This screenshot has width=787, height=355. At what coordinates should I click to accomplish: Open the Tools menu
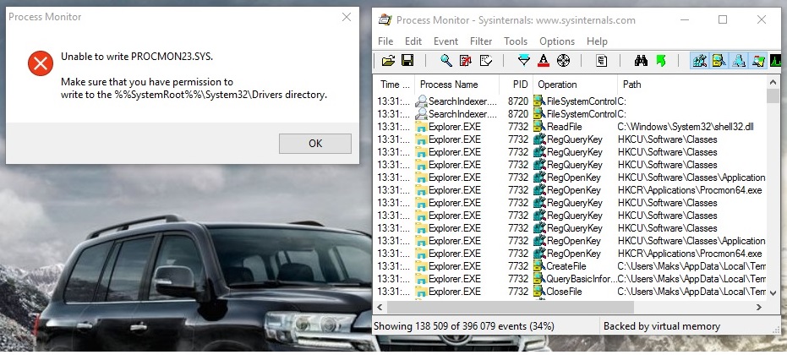[516, 41]
